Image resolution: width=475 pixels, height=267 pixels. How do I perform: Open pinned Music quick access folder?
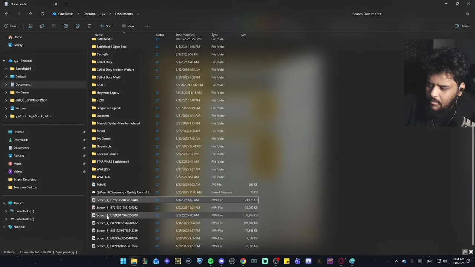click(15, 164)
